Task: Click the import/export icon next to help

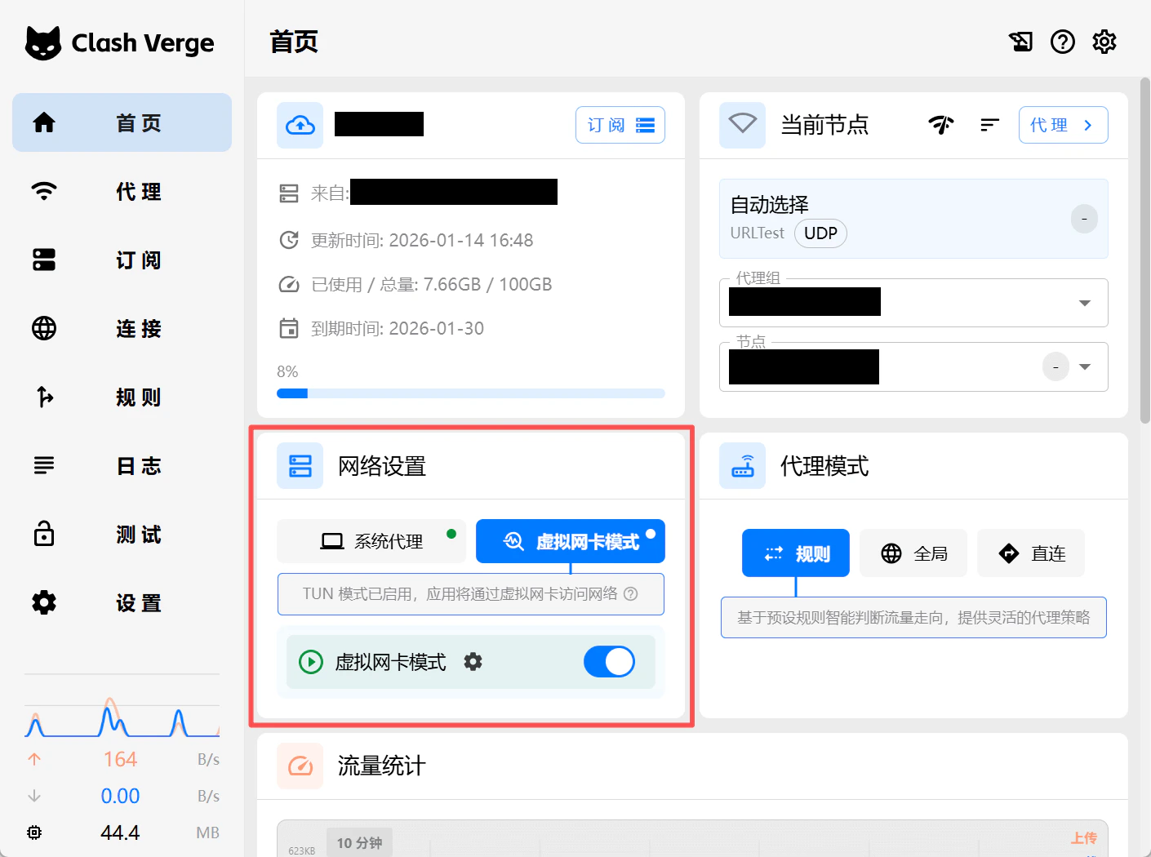Action: (1020, 42)
